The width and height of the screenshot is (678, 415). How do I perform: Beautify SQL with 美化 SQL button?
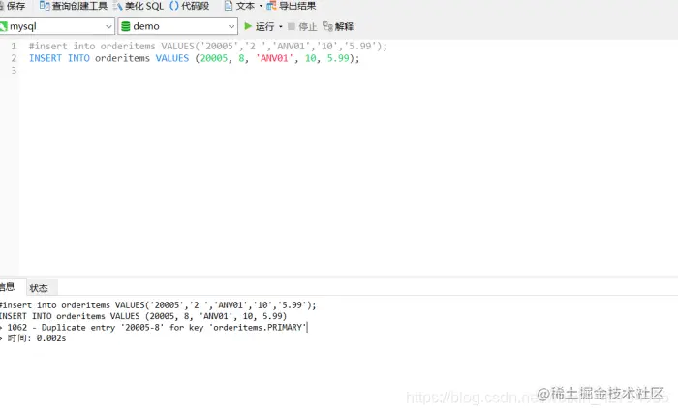[x=139, y=6]
